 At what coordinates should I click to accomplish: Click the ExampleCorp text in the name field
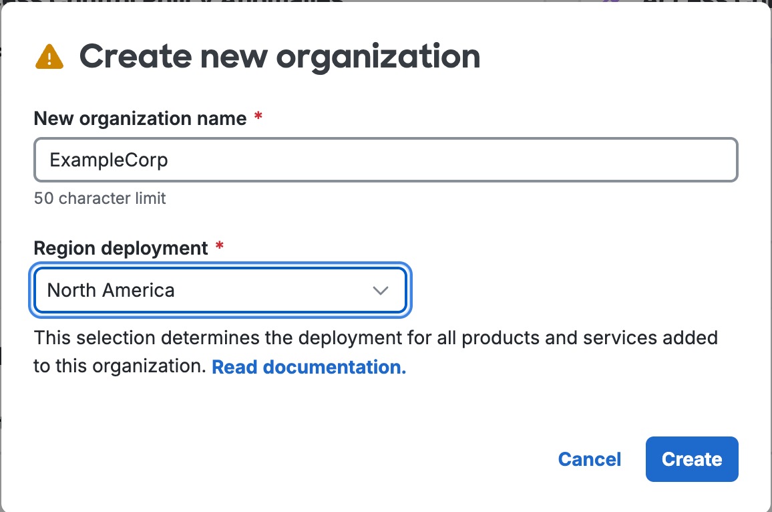pyautogui.click(x=109, y=160)
